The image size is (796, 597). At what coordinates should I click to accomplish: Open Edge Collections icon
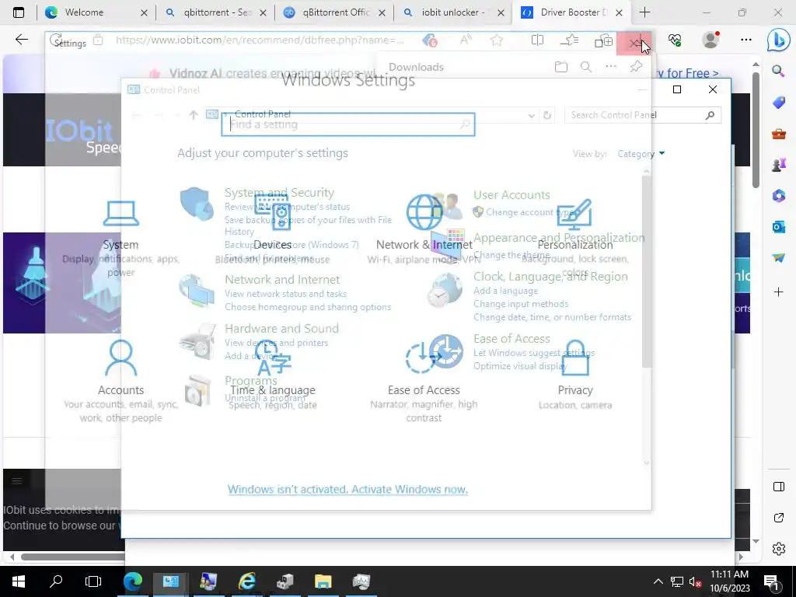[x=603, y=40]
